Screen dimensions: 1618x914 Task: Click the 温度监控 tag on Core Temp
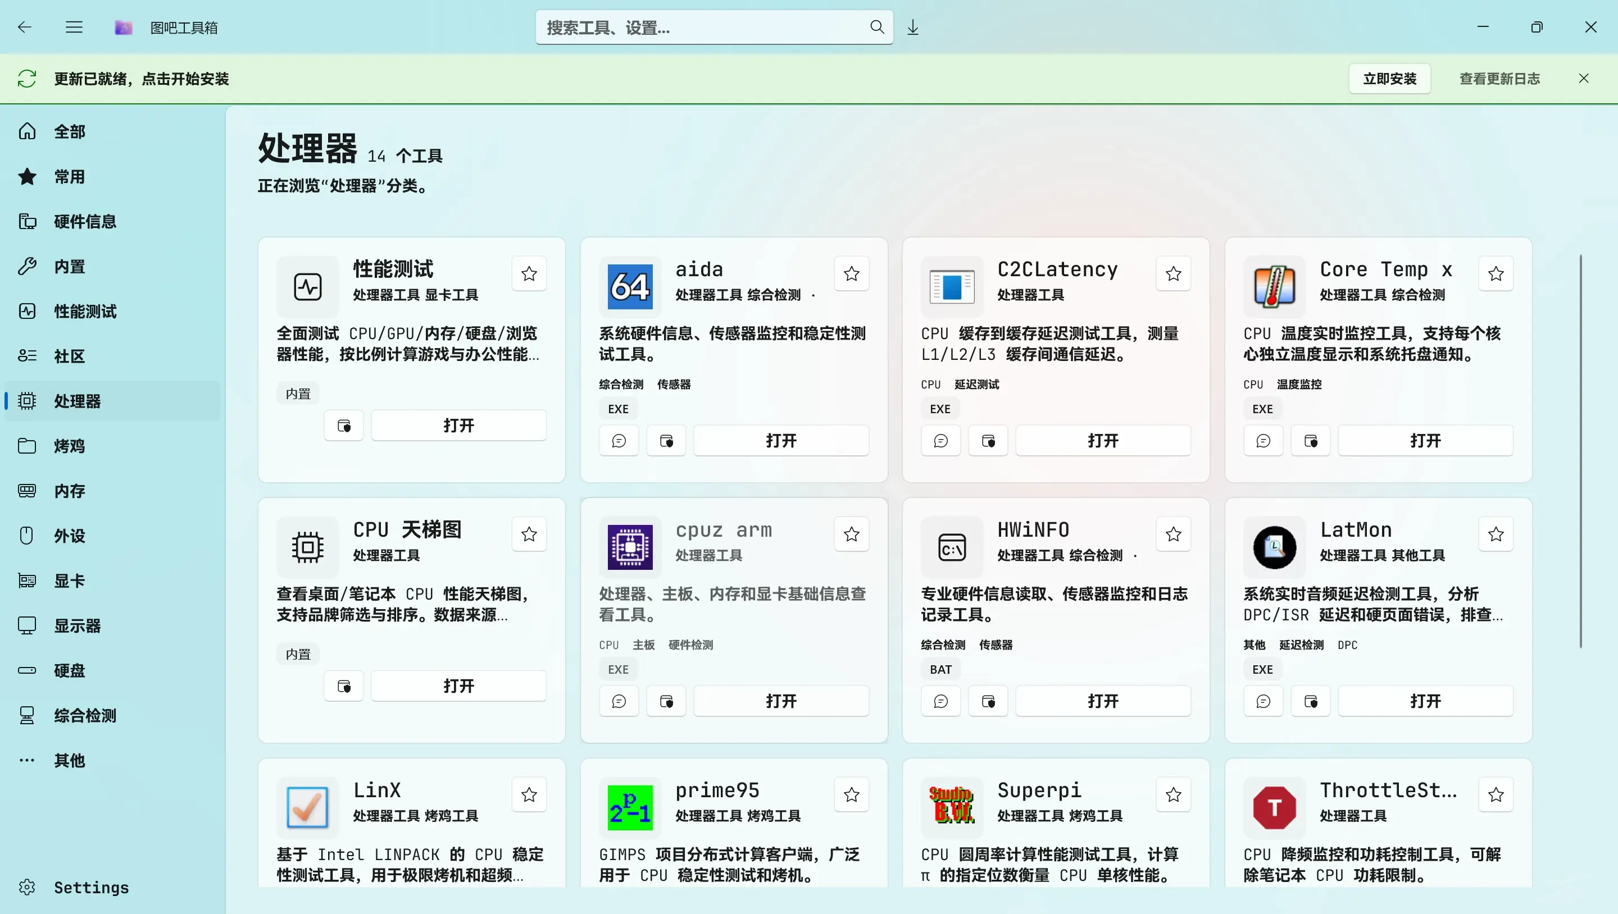click(1299, 384)
